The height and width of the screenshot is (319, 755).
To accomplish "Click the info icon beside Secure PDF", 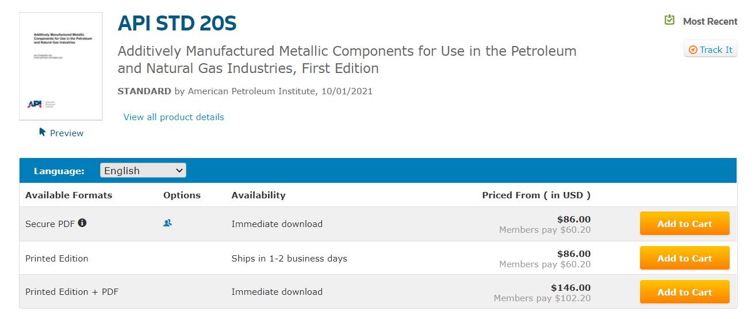I will (x=82, y=223).
